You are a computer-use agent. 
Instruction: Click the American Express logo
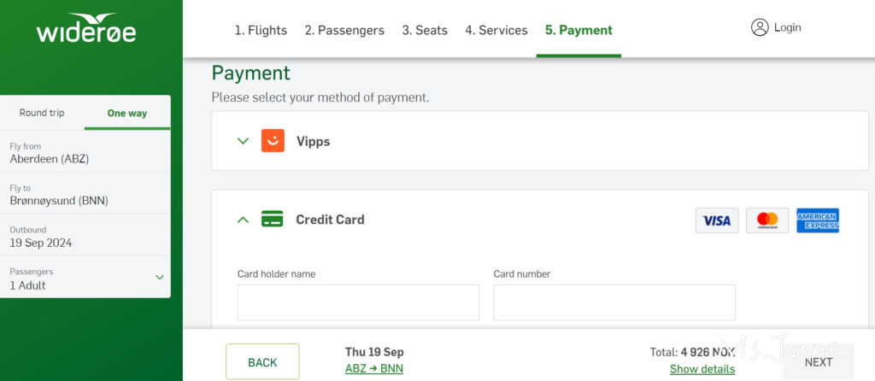(x=817, y=220)
